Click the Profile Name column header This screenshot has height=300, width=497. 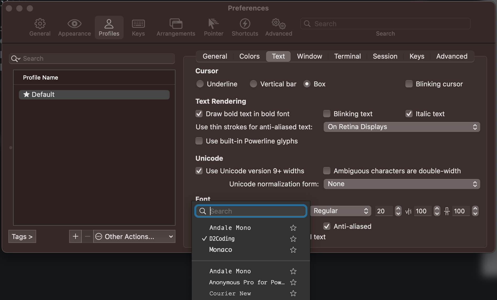tap(94, 77)
